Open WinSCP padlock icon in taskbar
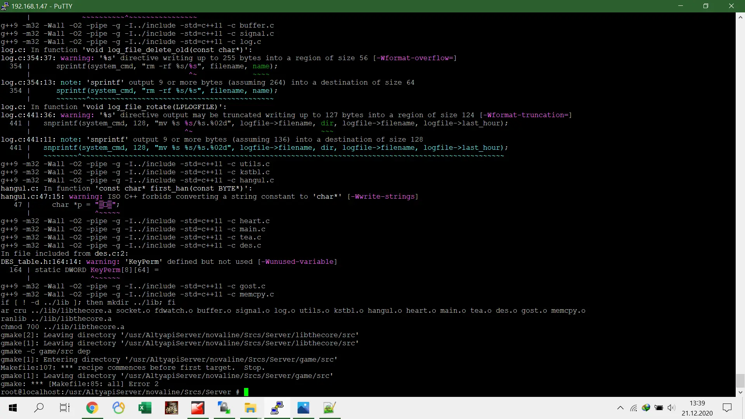This screenshot has width=745, height=419. click(x=224, y=408)
